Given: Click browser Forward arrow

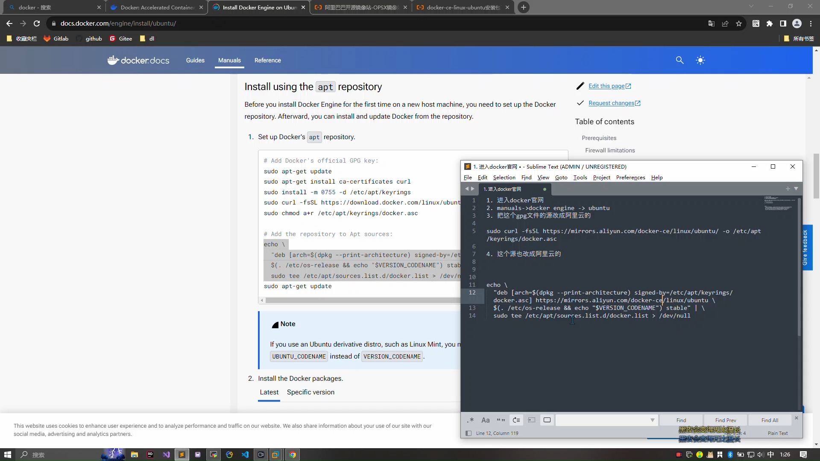Looking at the screenshot, I should tap(23, 23).
